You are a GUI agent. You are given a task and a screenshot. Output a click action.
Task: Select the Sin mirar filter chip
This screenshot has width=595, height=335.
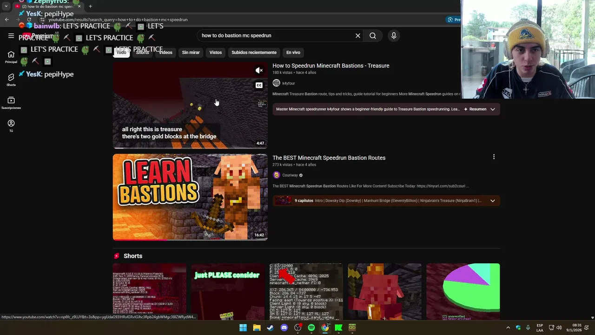(x=191, y=53)
